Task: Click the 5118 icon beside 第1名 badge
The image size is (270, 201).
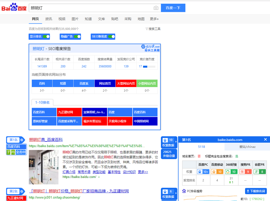Action: click(x=22, y=140)
